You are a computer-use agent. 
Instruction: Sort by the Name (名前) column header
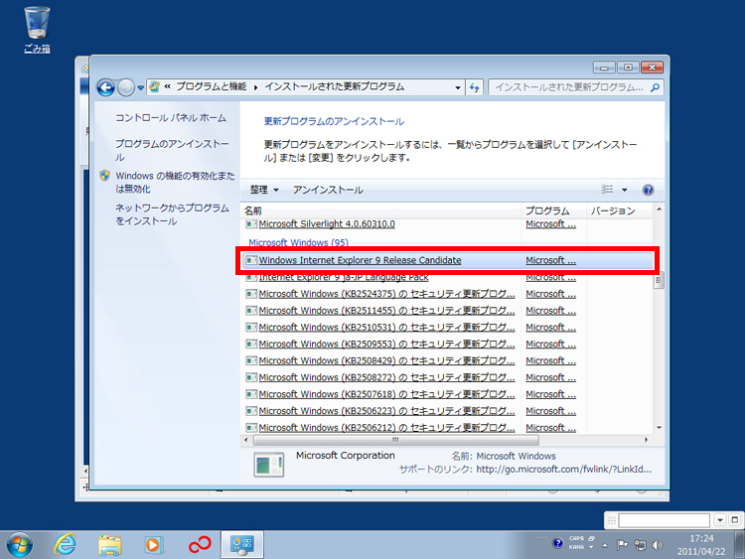(x=380, y=210)
